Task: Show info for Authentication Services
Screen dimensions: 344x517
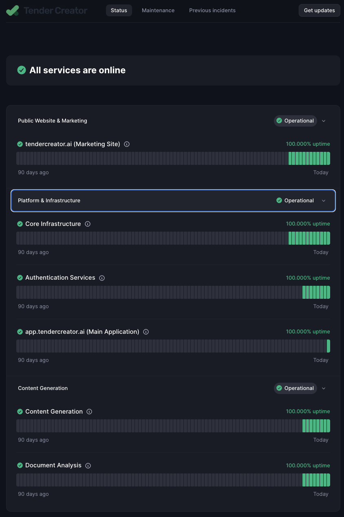Action: tap(102, 278)
